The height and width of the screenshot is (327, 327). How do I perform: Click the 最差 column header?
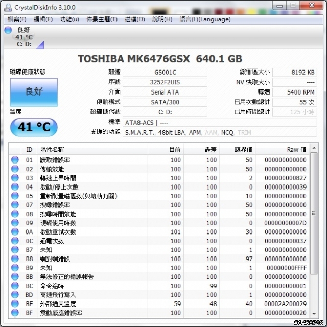(202, 149)
